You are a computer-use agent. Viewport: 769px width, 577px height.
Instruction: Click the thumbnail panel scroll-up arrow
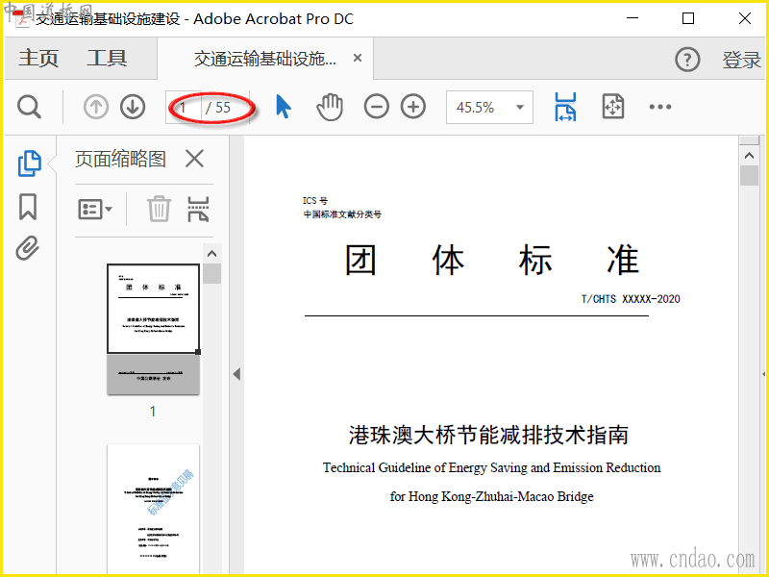point(211,254)
